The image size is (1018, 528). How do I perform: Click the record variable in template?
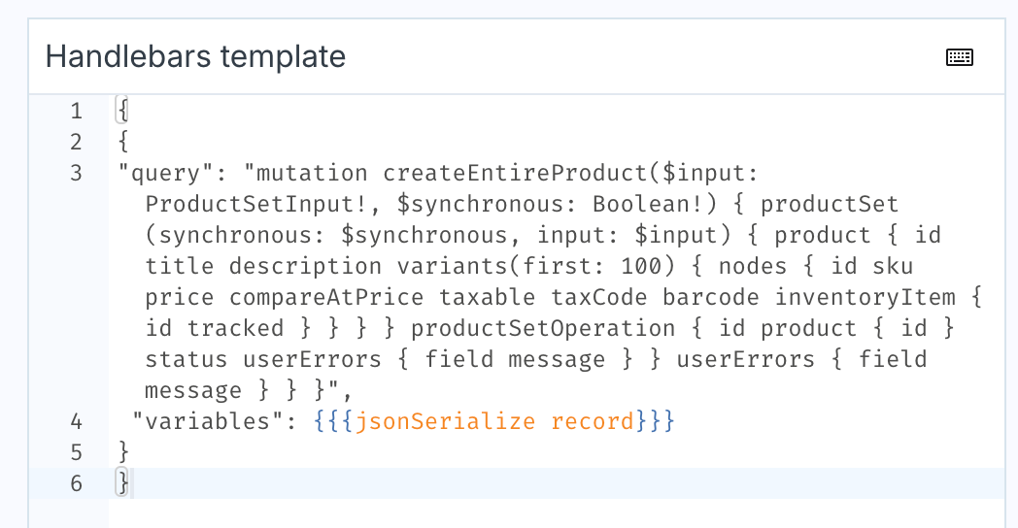[593, 421]
